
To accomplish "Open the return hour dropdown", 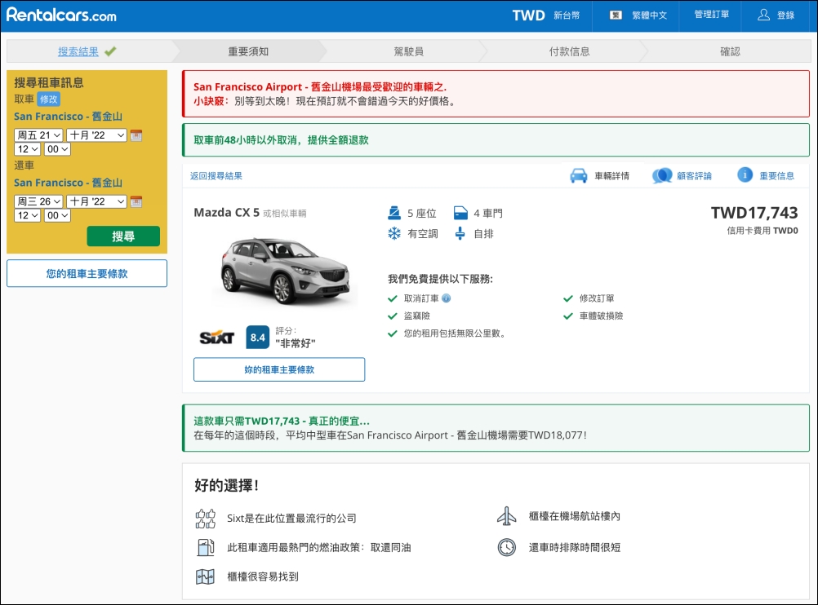I will tap(27, 215).
